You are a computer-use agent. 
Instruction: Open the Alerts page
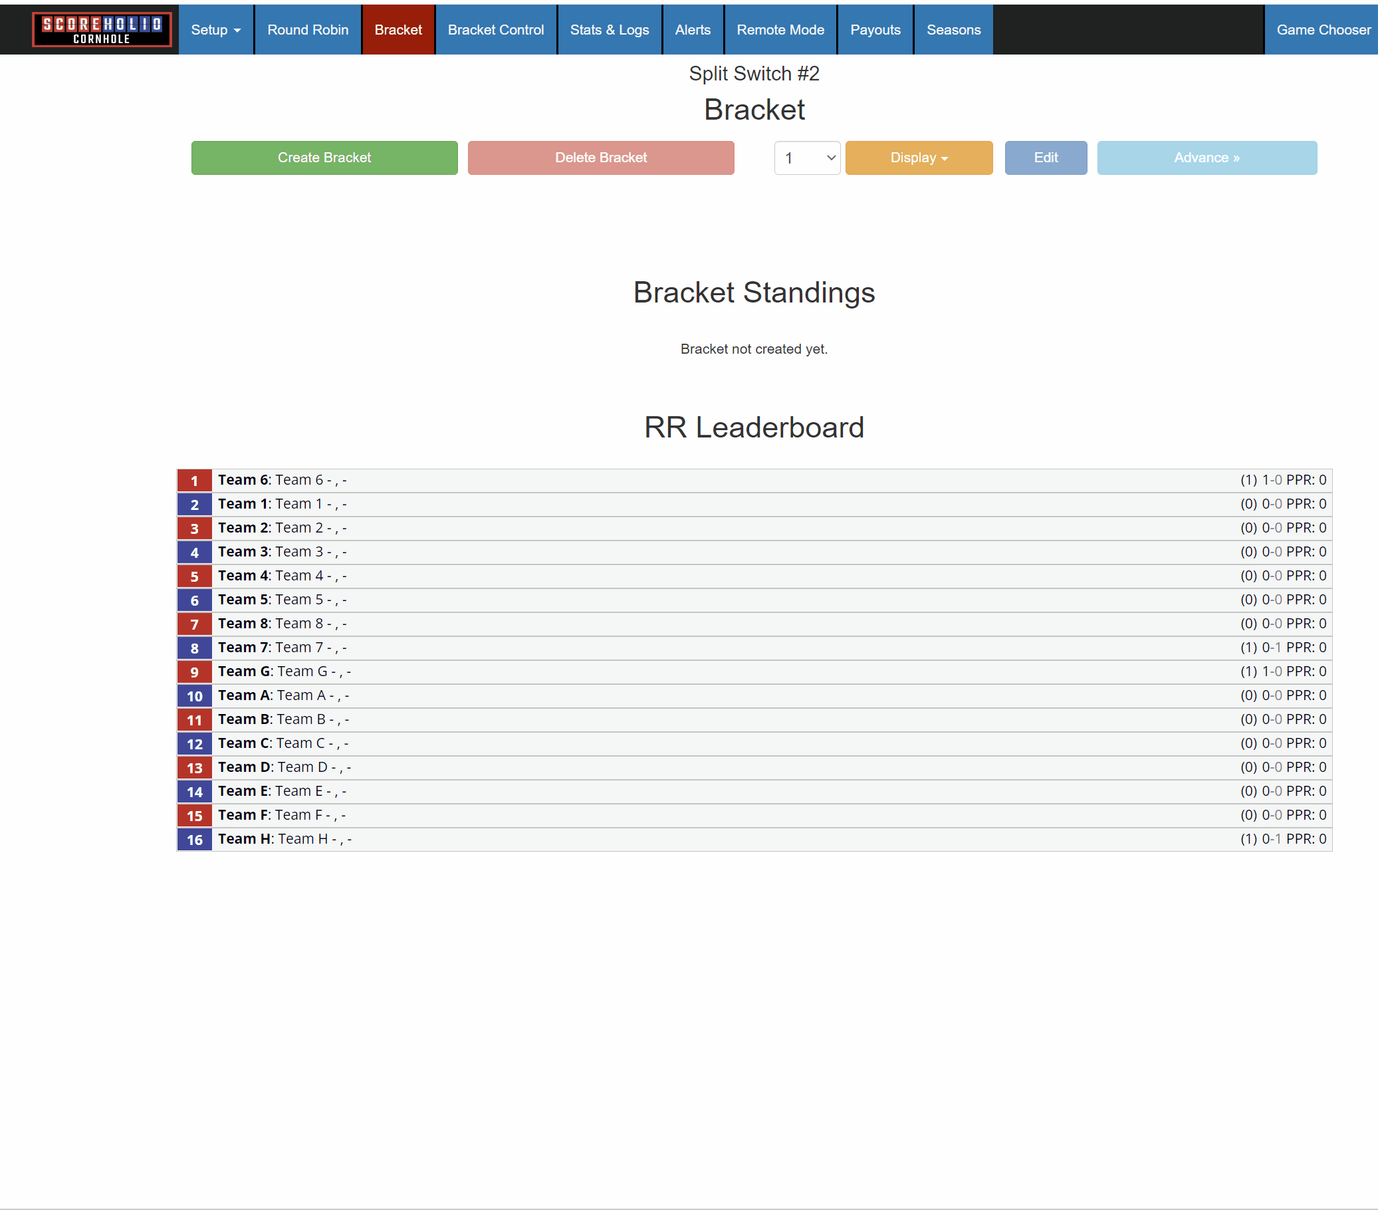click(x=693, y=30)
